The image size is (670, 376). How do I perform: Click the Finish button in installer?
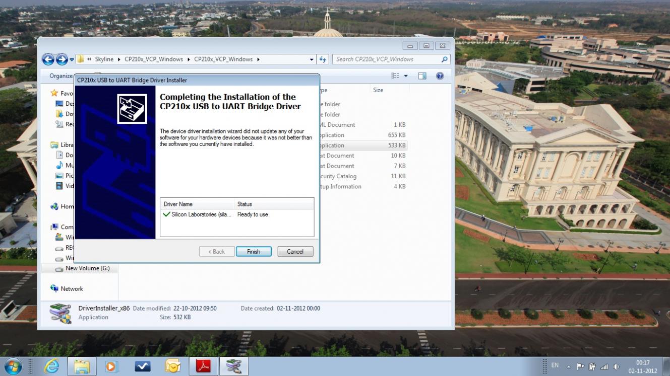pyautogui.click(x=254, y=252)
